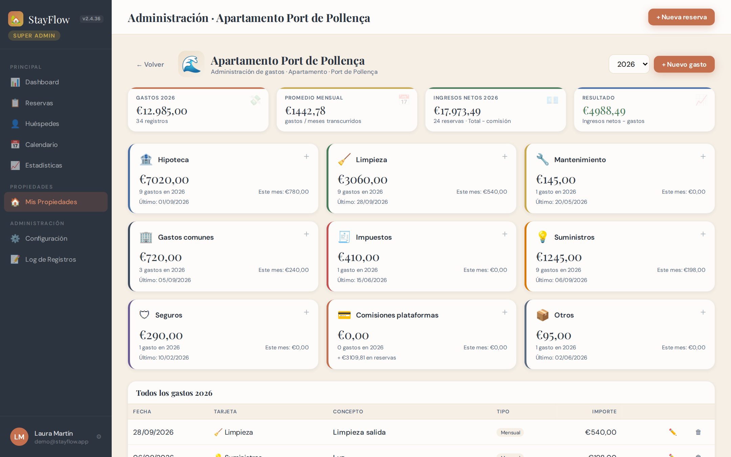Viewport: 731px width, 457px height.
Task: Click the Volver back link
Action: [x=150, y=64]
